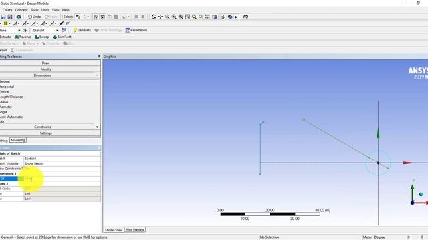Select the General dimension tool
Image resolution: width=428 pixels, height=240 pixels.
(5, 81)
